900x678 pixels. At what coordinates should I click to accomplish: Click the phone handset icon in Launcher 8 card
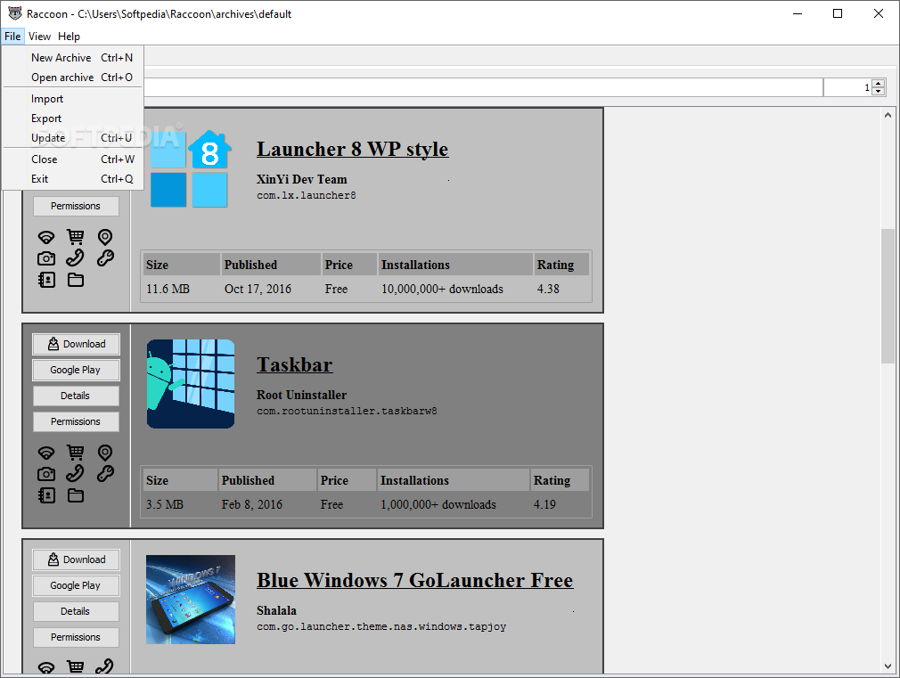(x=75, y=257)
